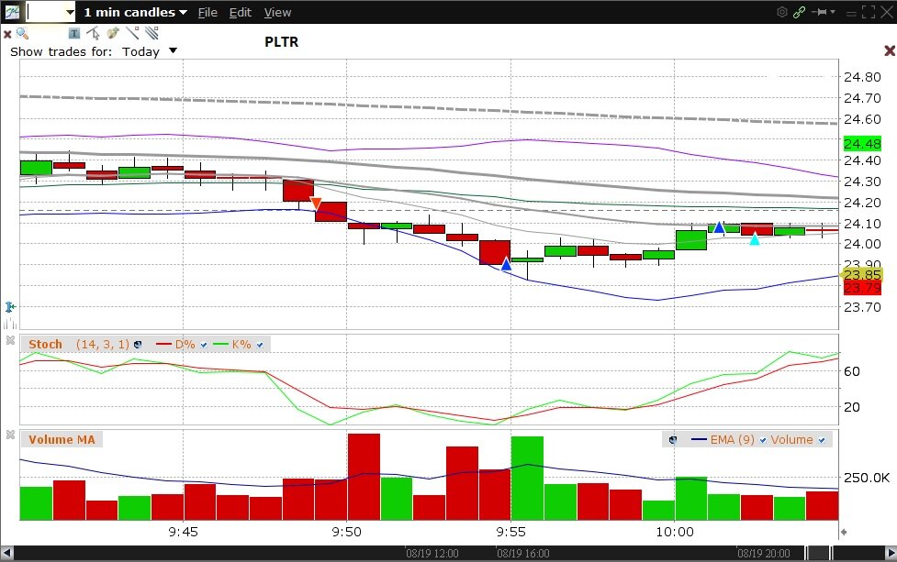Select the crosshair pointer tool
The height and width of the screenshot is (562, 897).
(x=93, y=33)
